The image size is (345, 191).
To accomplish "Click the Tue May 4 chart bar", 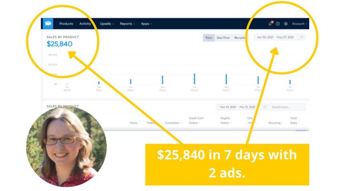I will click(194, 79).
